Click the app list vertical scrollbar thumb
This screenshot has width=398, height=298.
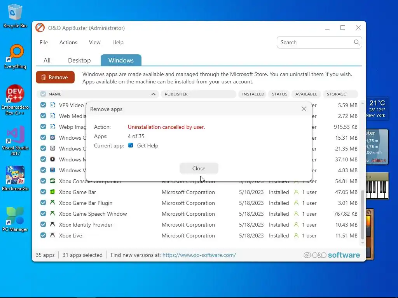click(x=363, y=214)
